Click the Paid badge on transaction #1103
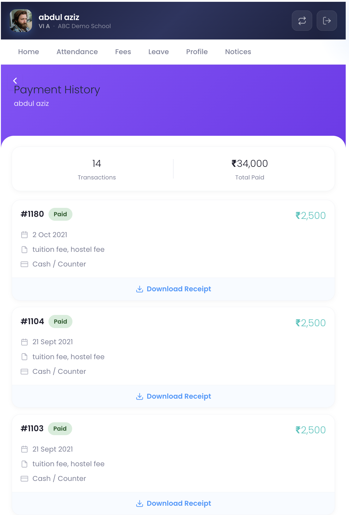The width and height of the screenshot is (349, 515). point(60,429)
